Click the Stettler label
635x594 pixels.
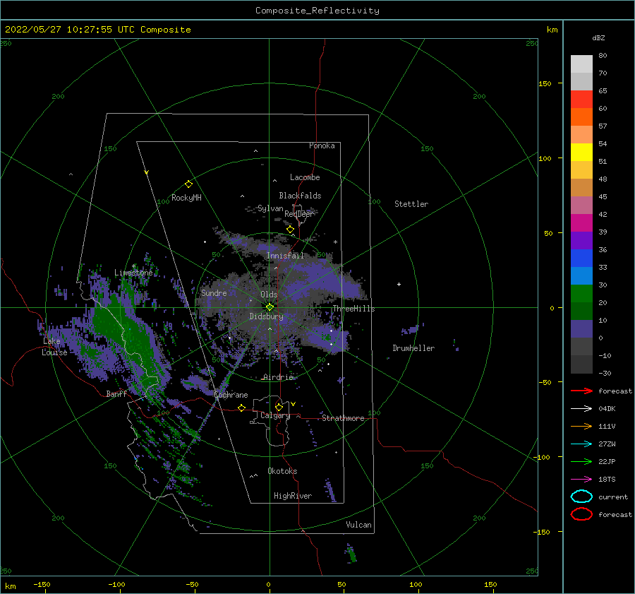coord(411,204)
